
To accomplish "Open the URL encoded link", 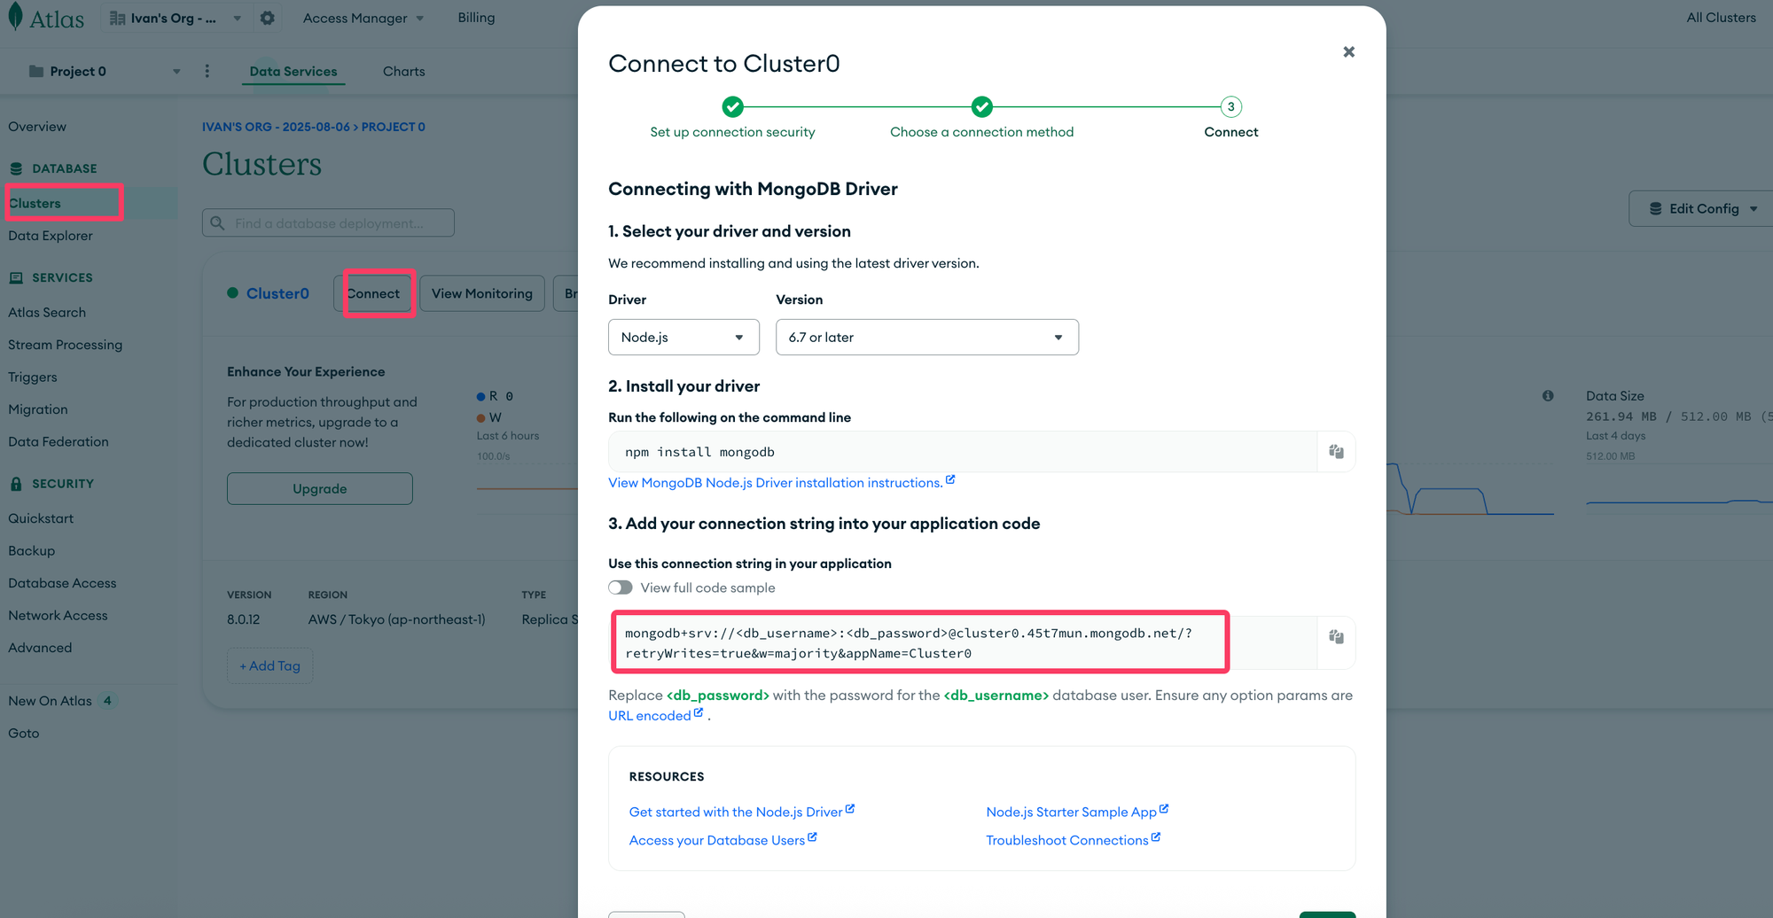I will click(655, 716).
